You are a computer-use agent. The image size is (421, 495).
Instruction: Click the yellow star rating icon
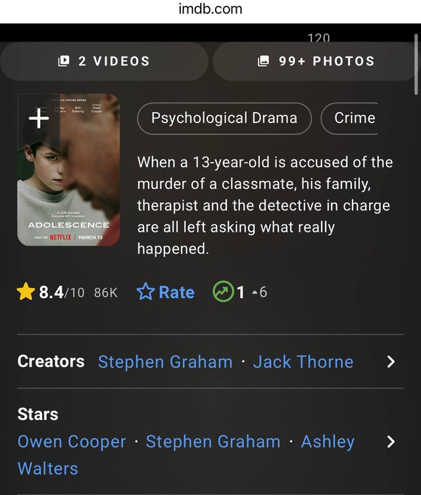(x=26, y=292)
